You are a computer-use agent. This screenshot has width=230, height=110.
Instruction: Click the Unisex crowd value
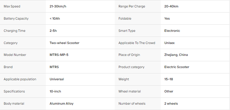click(170, 43)
